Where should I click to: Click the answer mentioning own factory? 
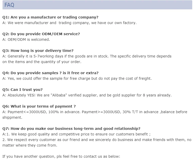pyautogui.click(x=69, y=23)
